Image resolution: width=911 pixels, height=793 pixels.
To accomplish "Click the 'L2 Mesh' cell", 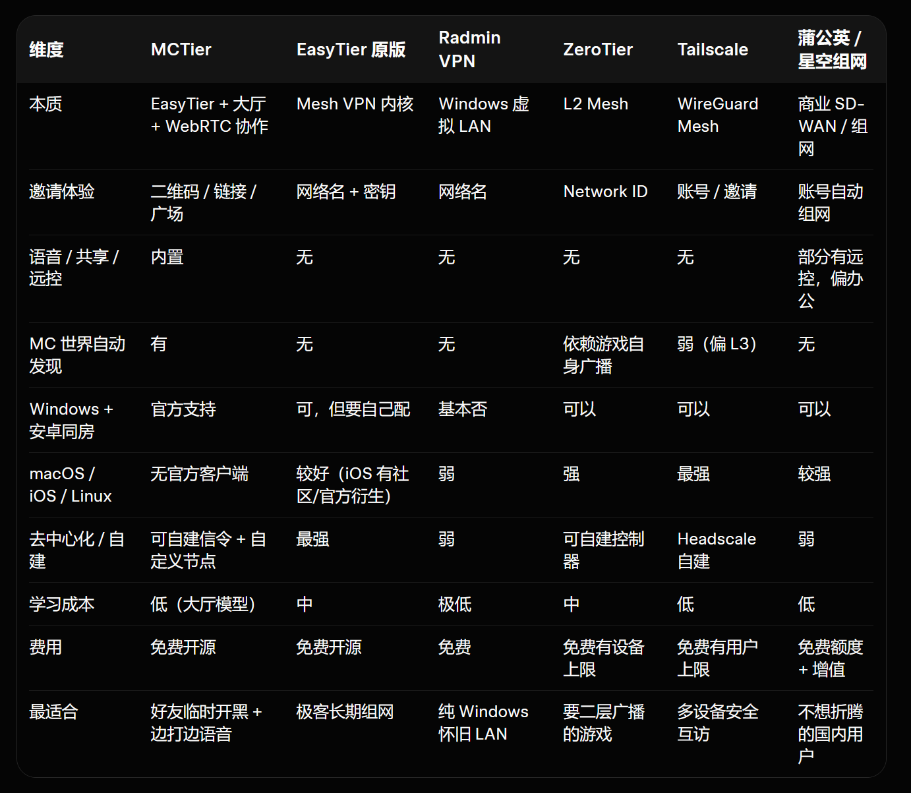I will [595, 104].
